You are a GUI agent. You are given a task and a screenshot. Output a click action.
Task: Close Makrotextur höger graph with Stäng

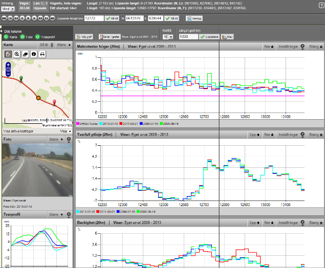[316, 47]
